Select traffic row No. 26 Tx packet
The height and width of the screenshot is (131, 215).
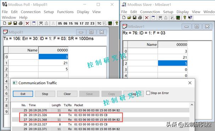click(101, 115)
